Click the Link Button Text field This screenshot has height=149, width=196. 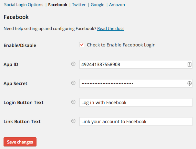coord(136,122)
